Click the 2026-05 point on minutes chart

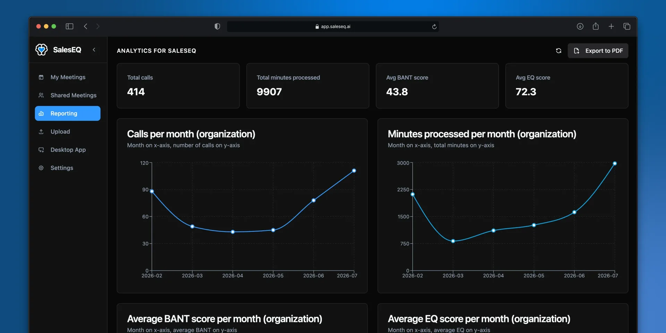(534, 225)
